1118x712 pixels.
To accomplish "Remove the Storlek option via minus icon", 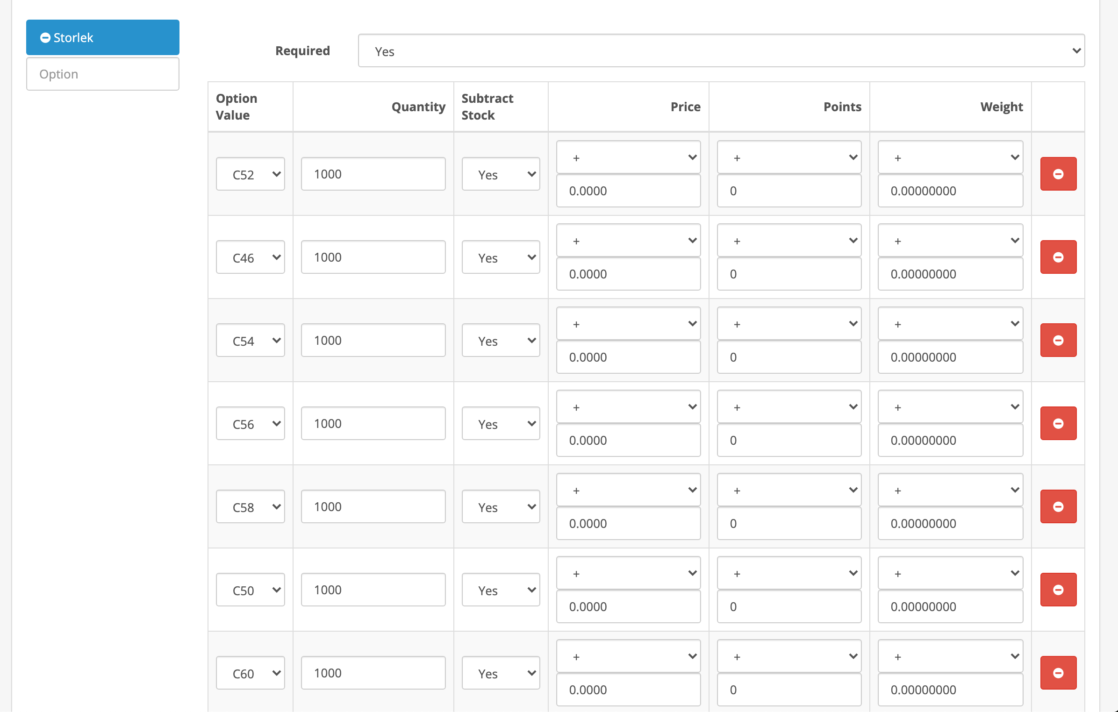I will [x=45, y=38].
